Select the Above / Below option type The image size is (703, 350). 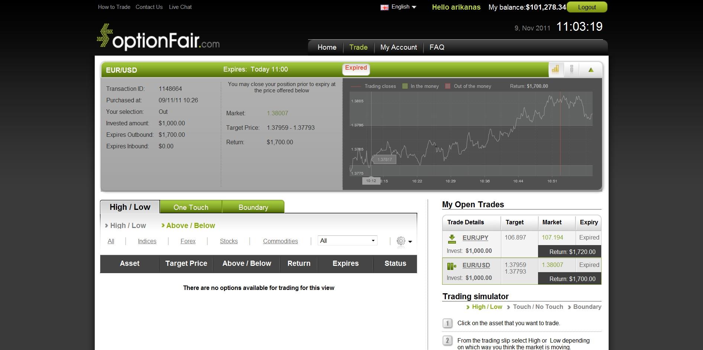coord(190,225)
